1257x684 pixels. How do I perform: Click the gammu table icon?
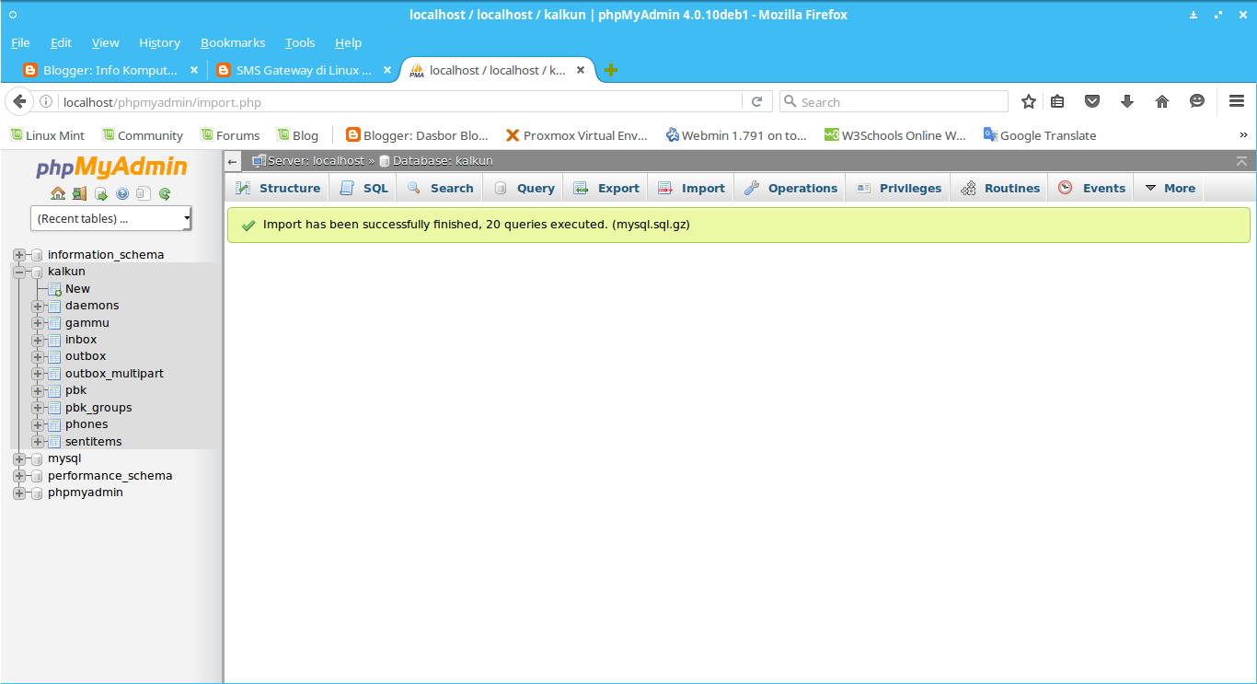[54, 323]
